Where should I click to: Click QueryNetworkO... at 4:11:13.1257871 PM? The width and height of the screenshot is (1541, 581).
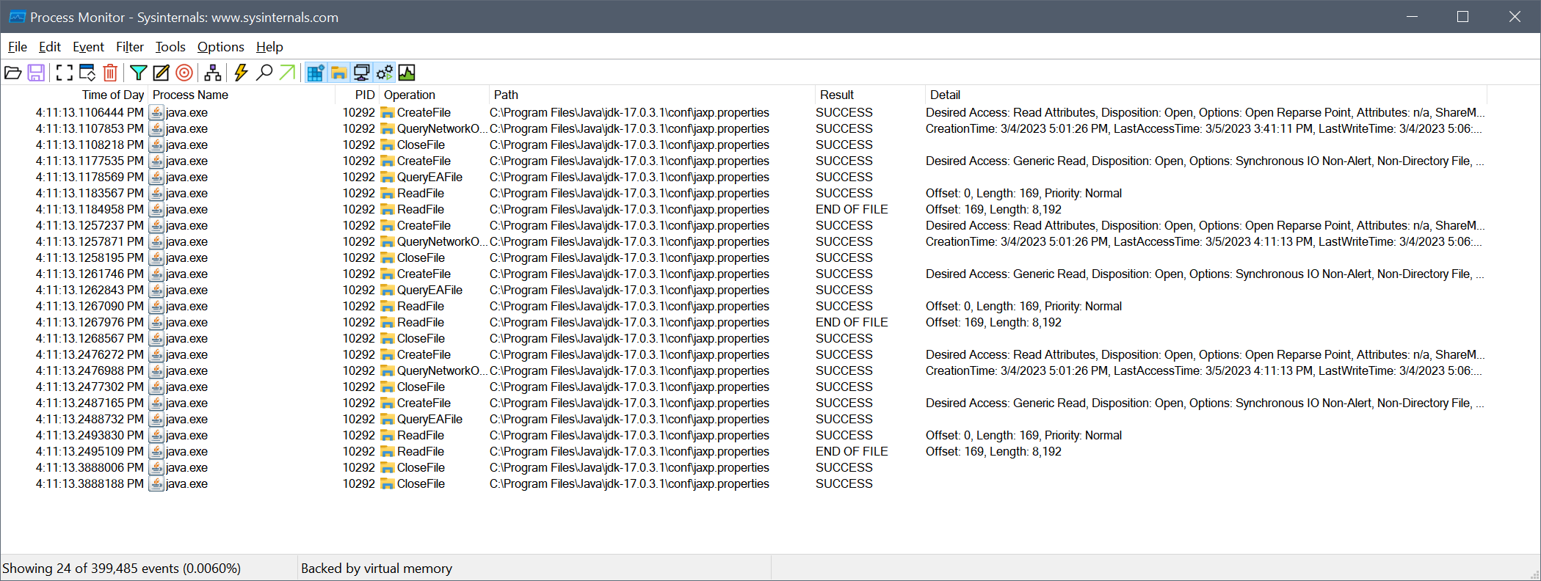coord(442,241)
